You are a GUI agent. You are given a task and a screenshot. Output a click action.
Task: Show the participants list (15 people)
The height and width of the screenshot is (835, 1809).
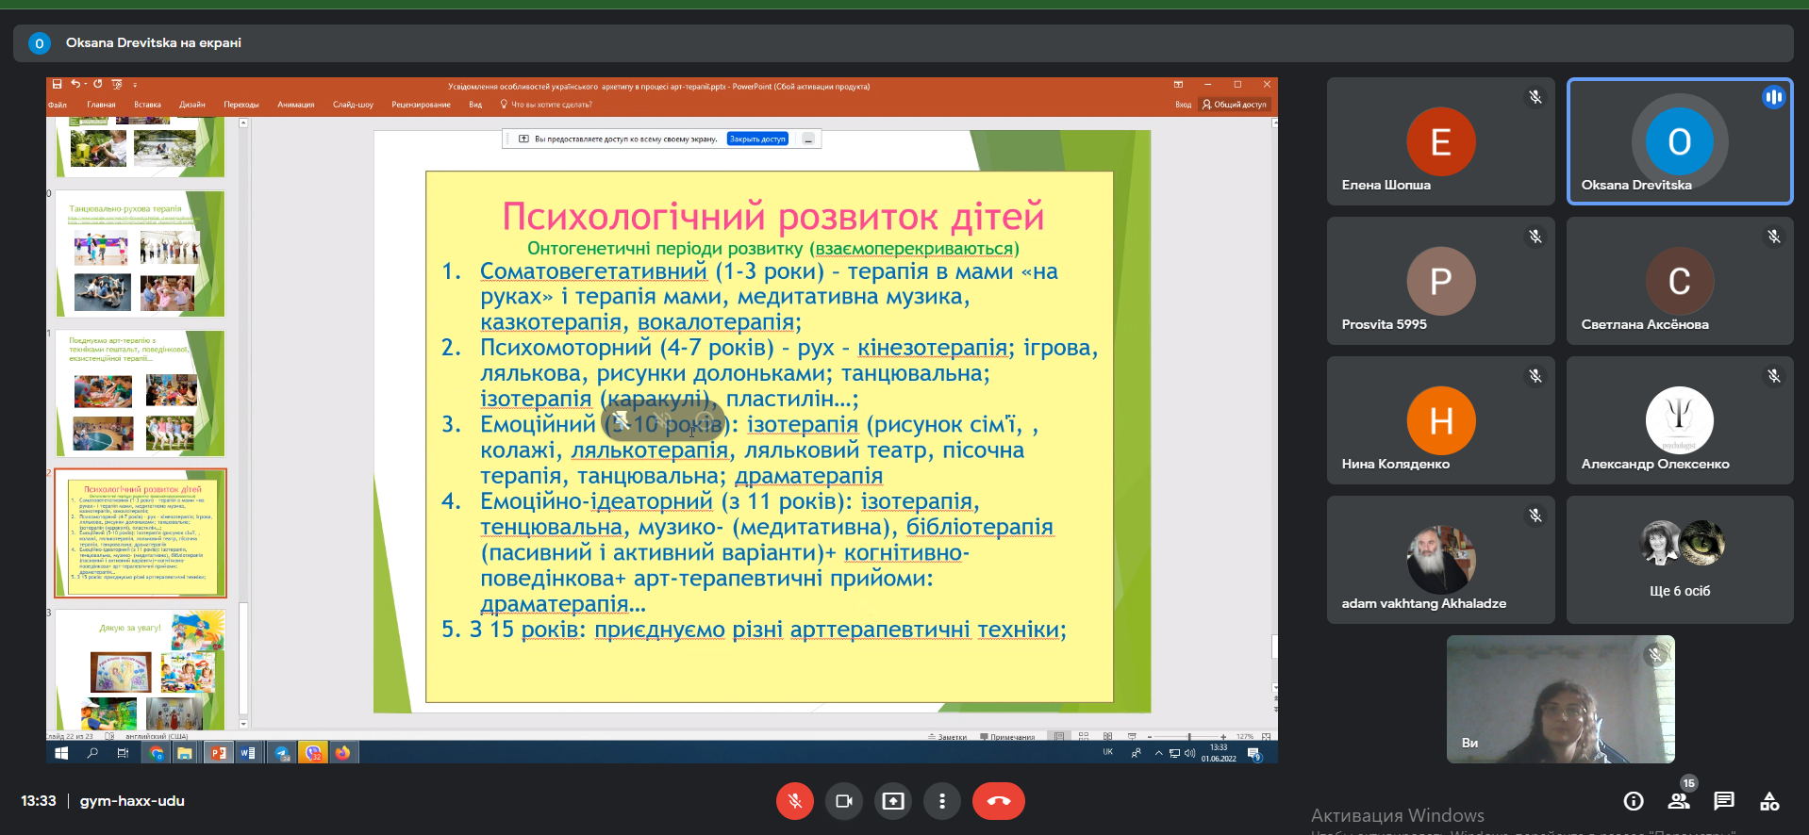tap(1679, 801)
